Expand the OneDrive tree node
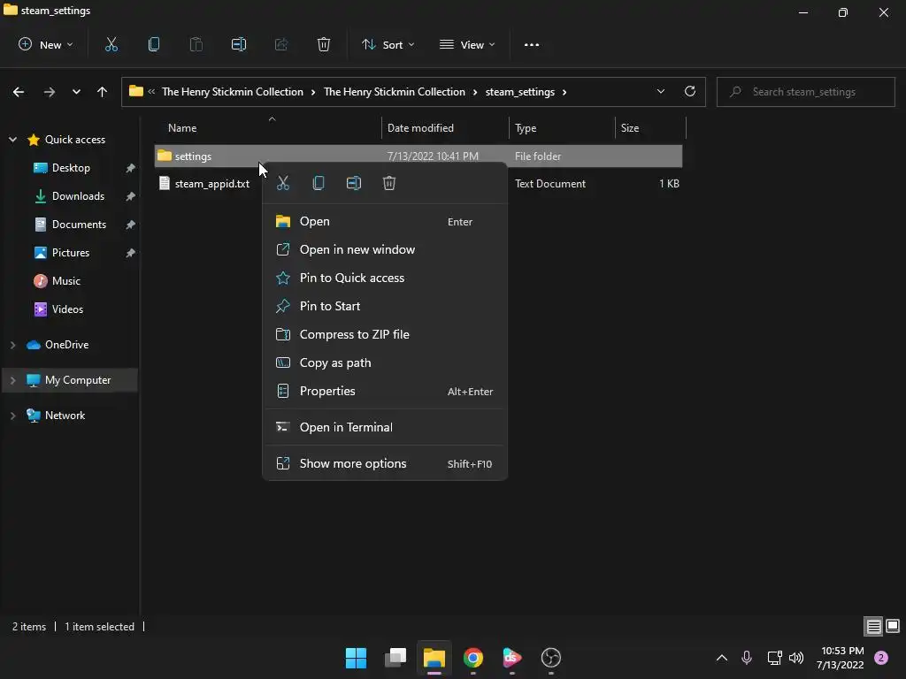Viewport: 906px width, 679px height. 12,345
